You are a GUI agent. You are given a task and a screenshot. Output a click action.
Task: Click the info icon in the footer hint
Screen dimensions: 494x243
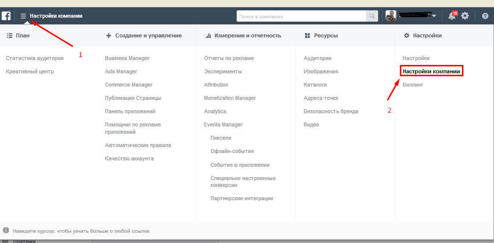point(6,230)
